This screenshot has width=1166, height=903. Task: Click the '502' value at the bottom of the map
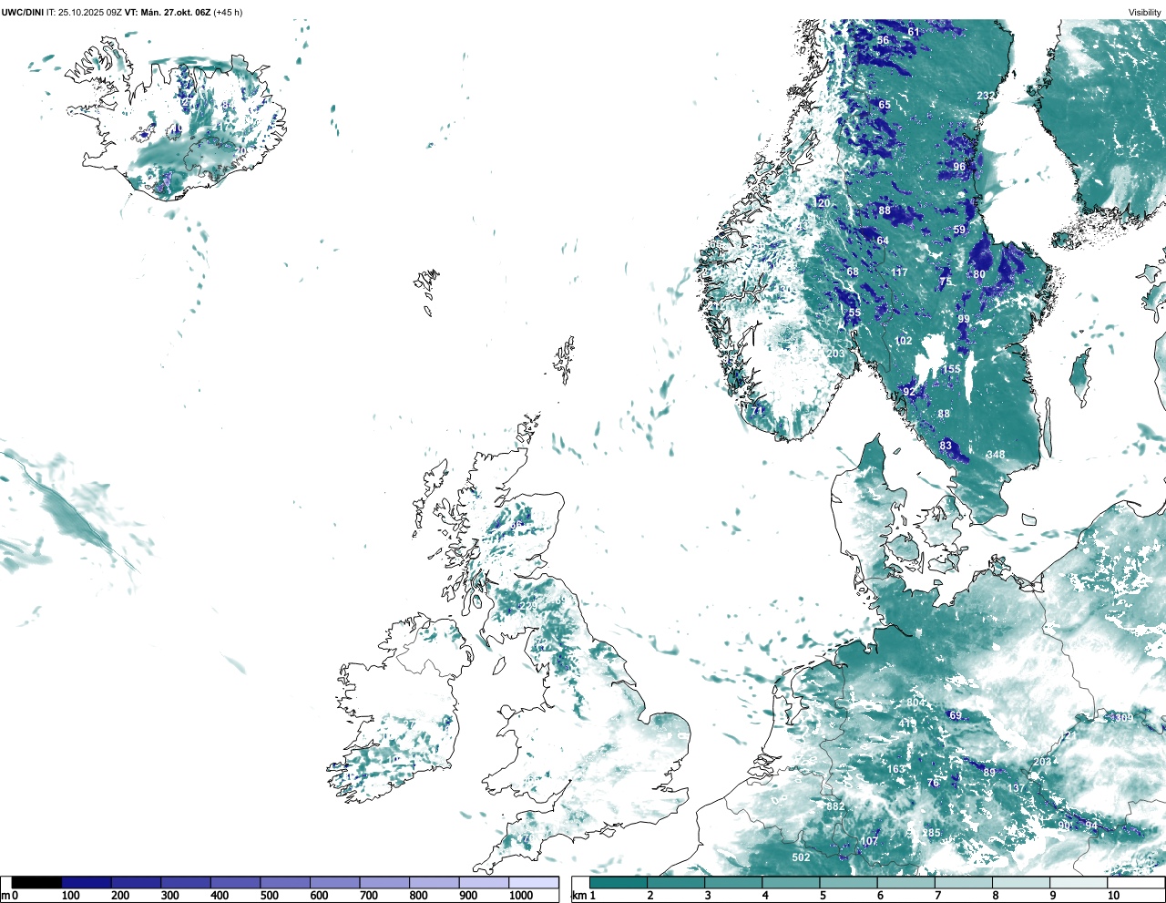(x=801, y=857)
